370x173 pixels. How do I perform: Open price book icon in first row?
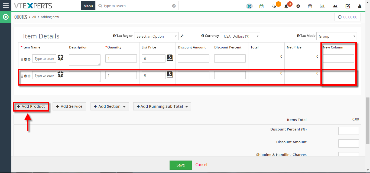click(170, 57)
